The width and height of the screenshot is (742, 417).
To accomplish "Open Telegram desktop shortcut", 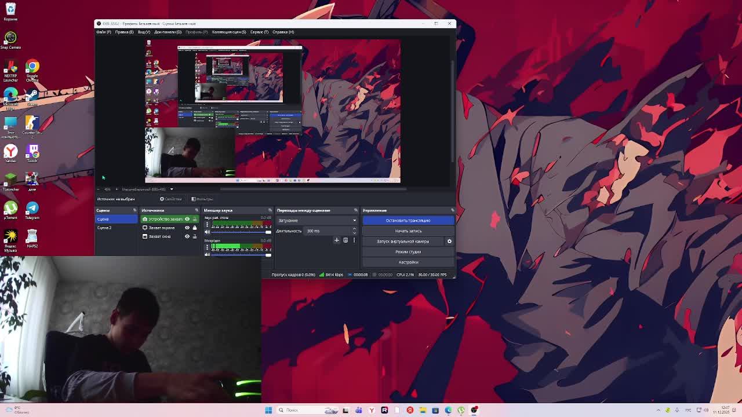I will pos(32,210).
